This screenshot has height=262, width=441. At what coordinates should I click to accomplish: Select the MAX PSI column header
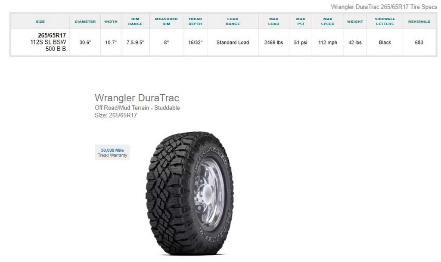pos(301,22)
